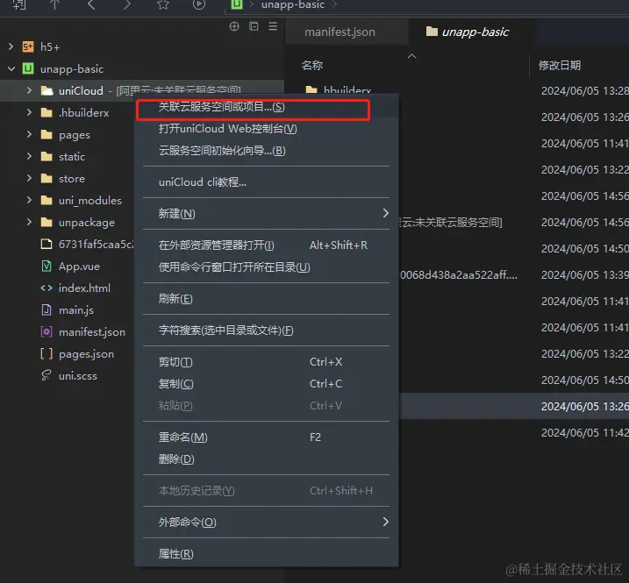Select 剪切 in the context menu
This screenshot has width=629, height=583.
pyautogui.click(x=267, y=362)
